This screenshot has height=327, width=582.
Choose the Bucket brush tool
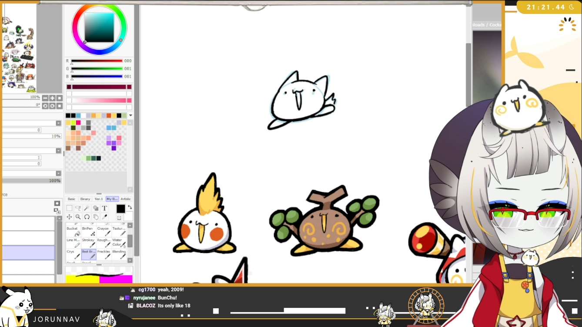(73, 231)
